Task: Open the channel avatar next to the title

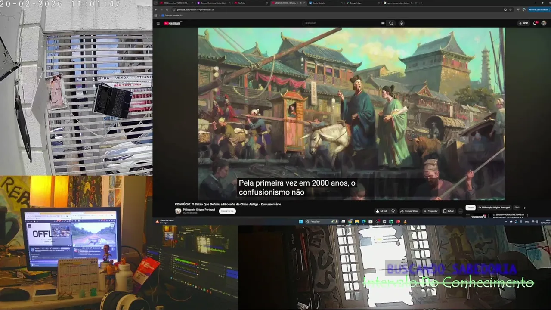Action: [178, 211]
